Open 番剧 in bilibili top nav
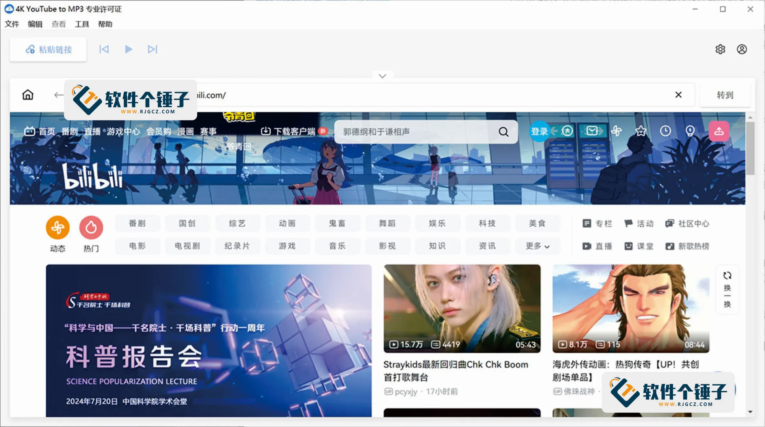The width and height of the screenshot is (765, 427). pyautogui.click(x=70, y=131)
